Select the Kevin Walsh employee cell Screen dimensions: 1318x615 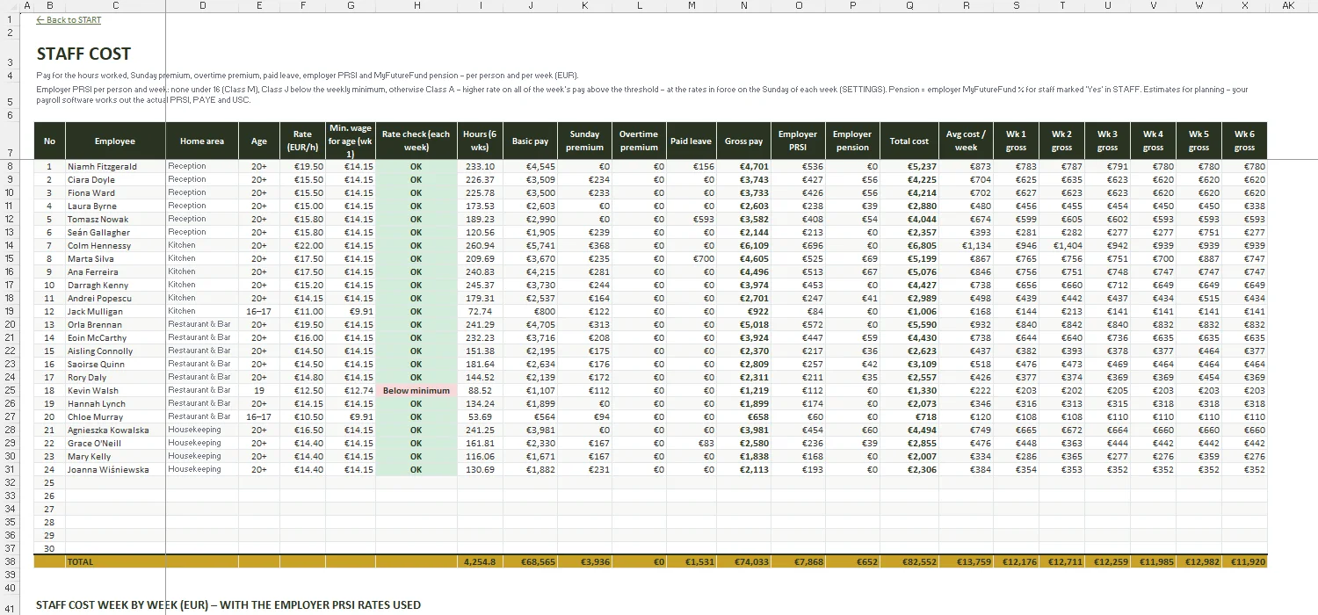115,390
